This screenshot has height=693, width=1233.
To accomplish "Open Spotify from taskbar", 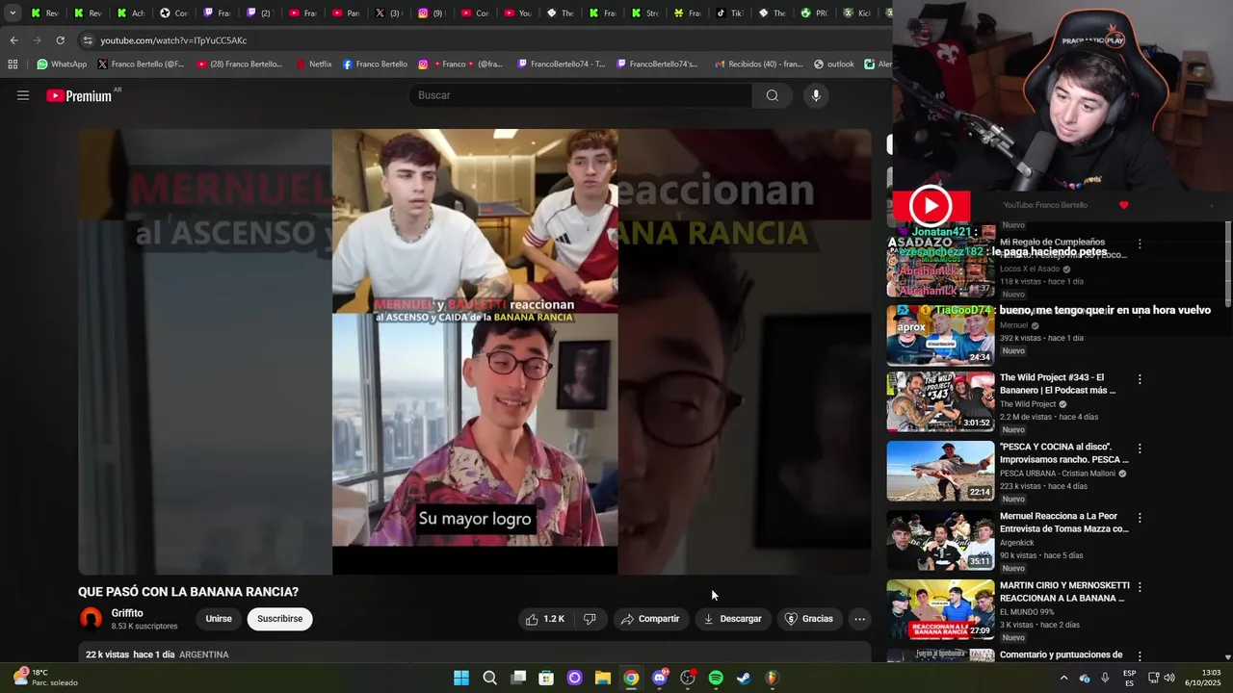I will pos(716,678).
